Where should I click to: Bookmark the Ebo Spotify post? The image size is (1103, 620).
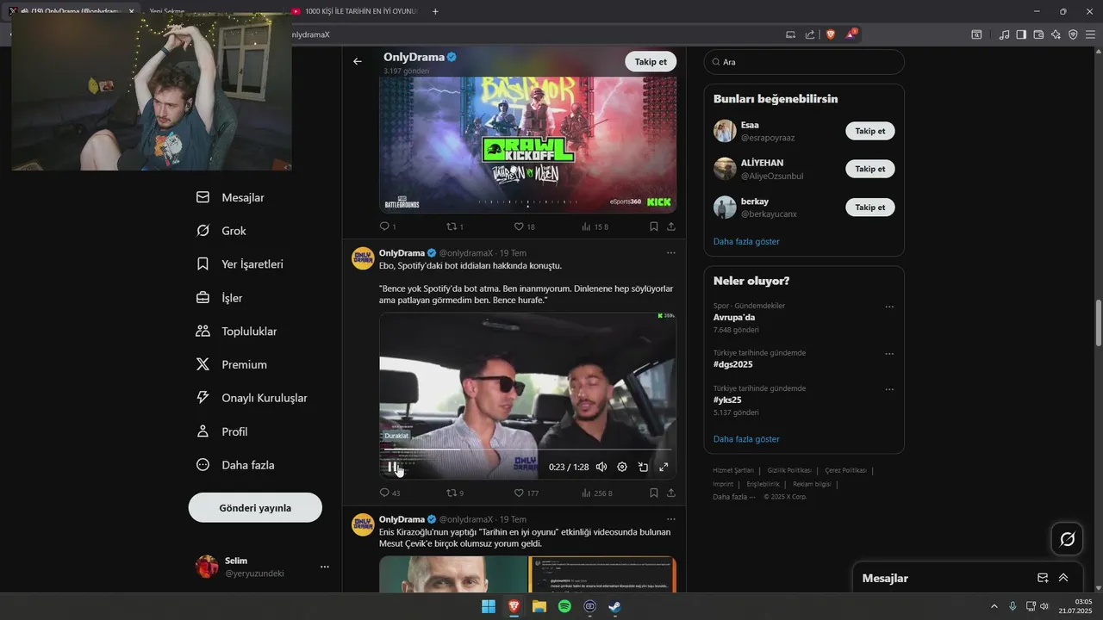pyautogui.click(x=654, y=493)
